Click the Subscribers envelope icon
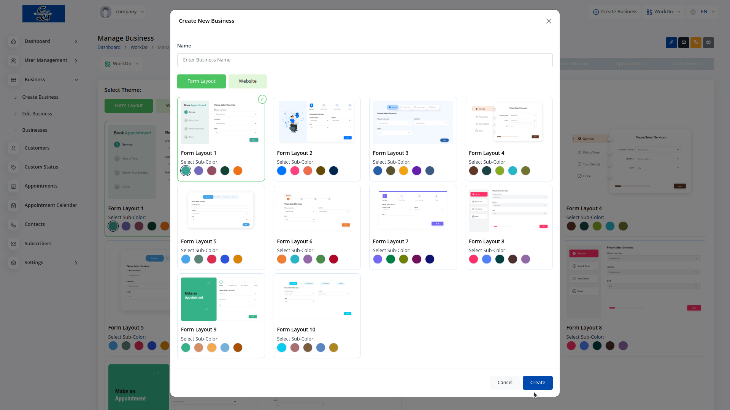Viewport: 730px width, 410px height. [14, 244]
